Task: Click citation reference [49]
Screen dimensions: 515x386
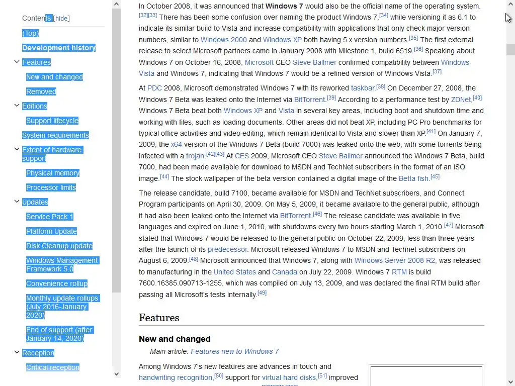Action: [262, 293]
